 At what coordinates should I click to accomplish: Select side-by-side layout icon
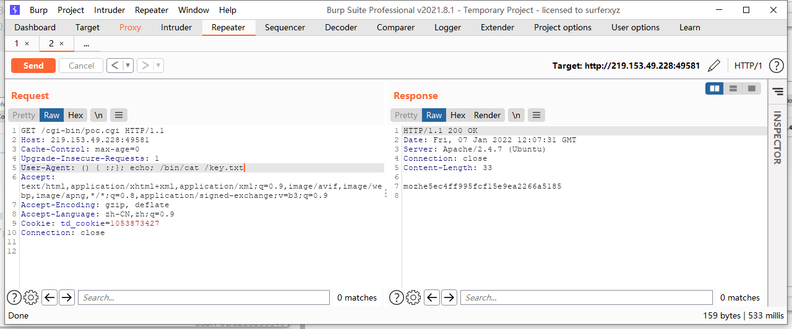715,88
